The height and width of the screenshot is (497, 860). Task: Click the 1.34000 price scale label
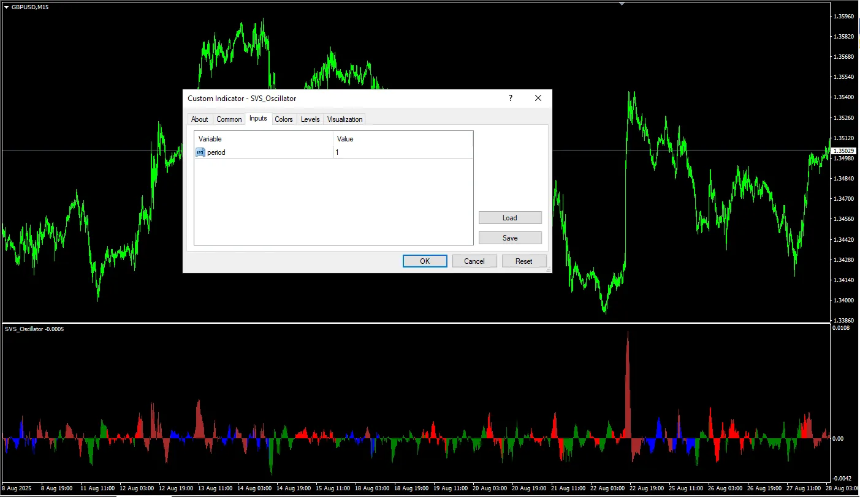click(x=845, y=301)
